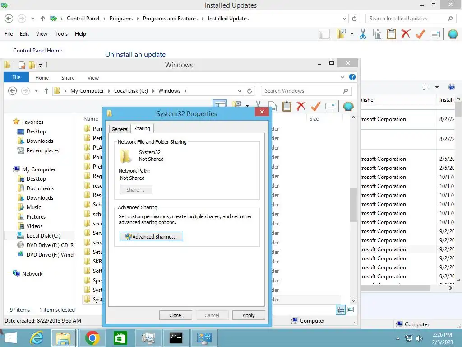Switch to General tab in System32 Properties
Screen dimensions: 462x347
[x=120, y=129]
